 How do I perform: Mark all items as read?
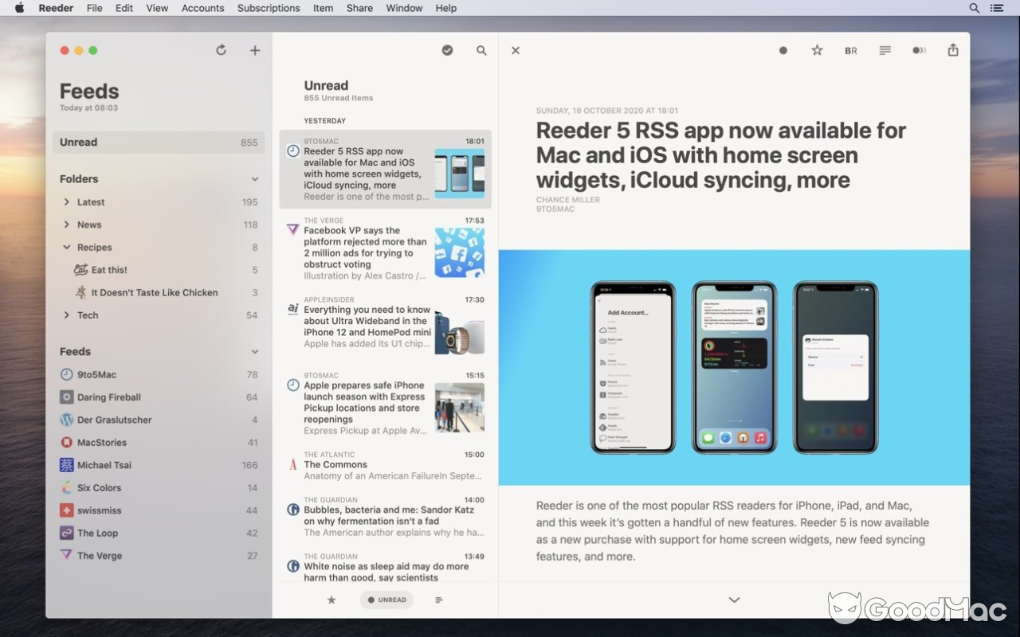click(447, 49)
